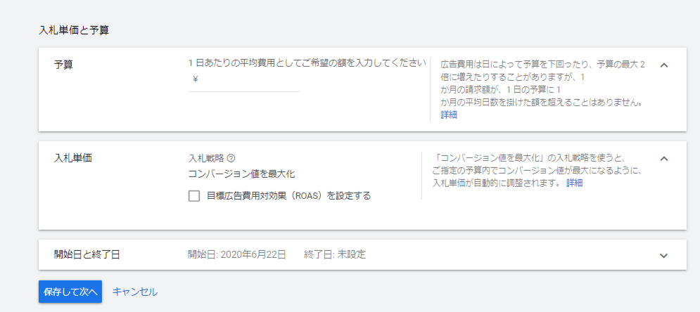Viewport: 700px width, 312px height.
Task: Click the 予算 section title
Action: [x=63, y=65]
